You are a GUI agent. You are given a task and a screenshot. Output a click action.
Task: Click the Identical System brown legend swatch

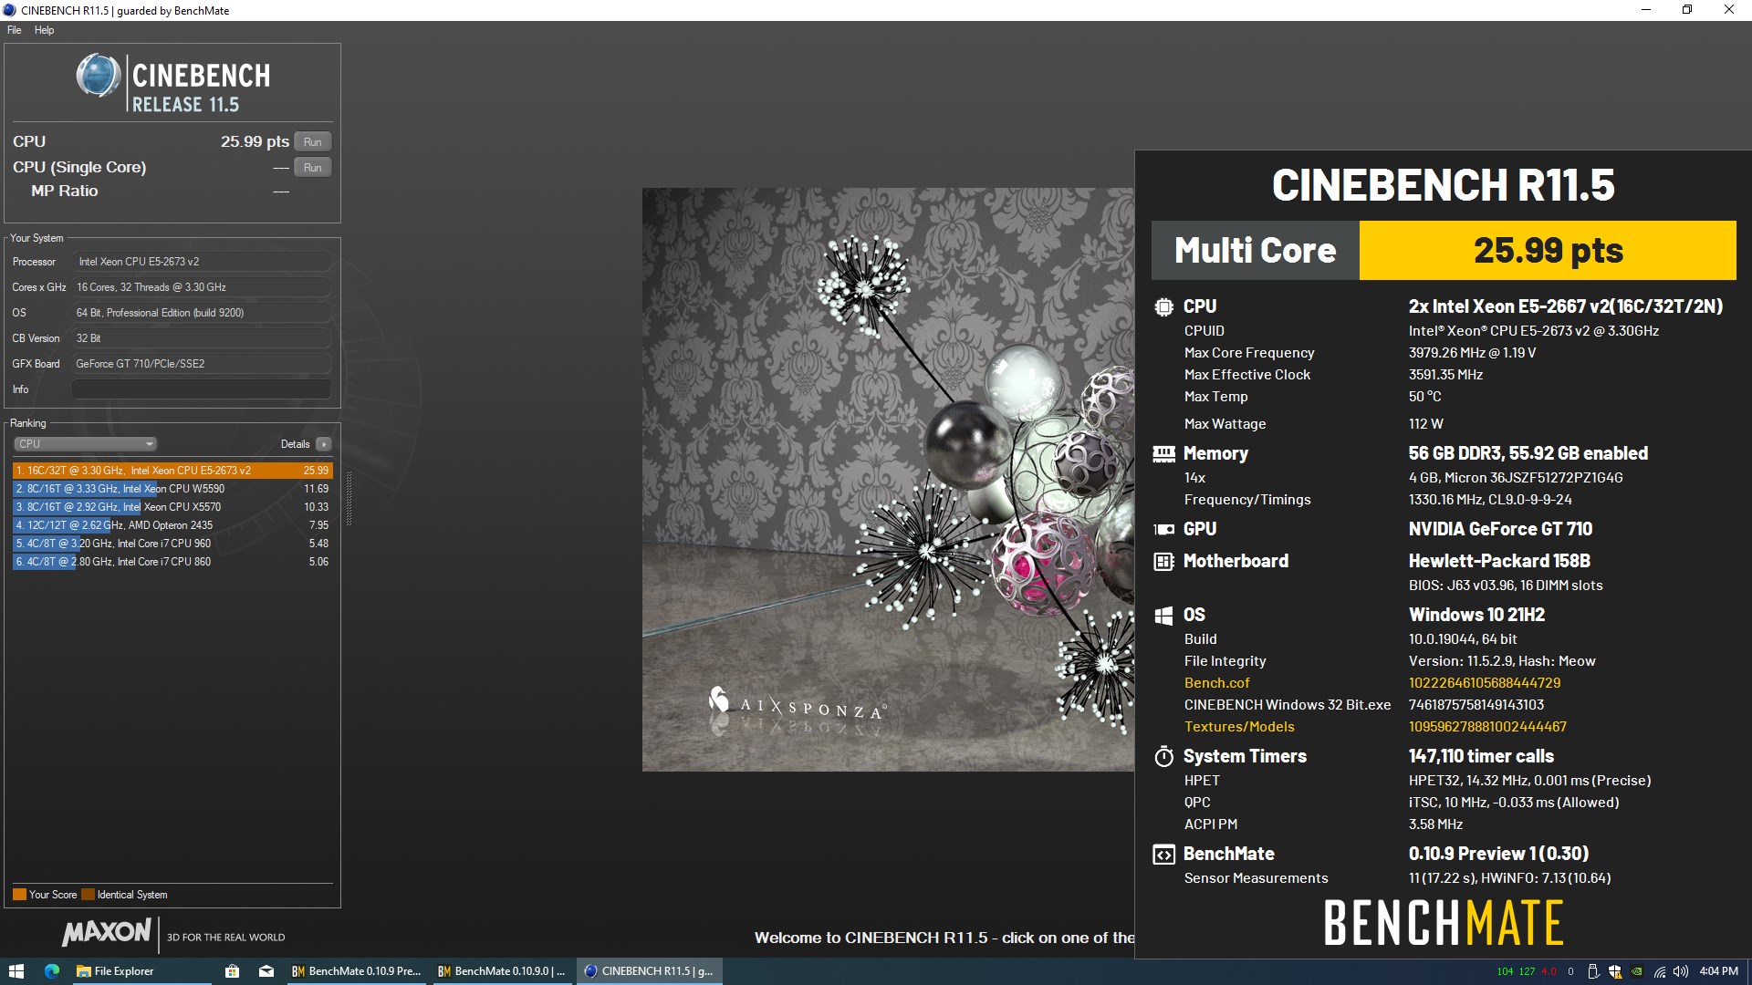(x=88, y=895)
